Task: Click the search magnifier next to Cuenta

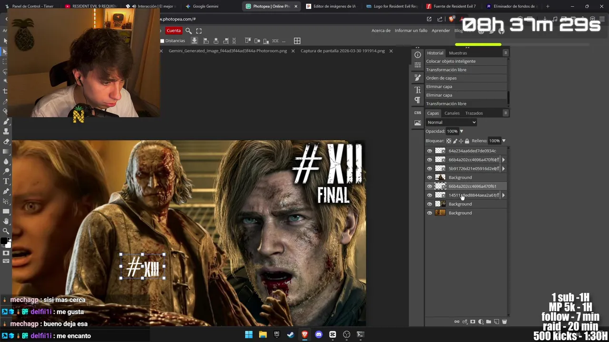Action: point(188,30)
